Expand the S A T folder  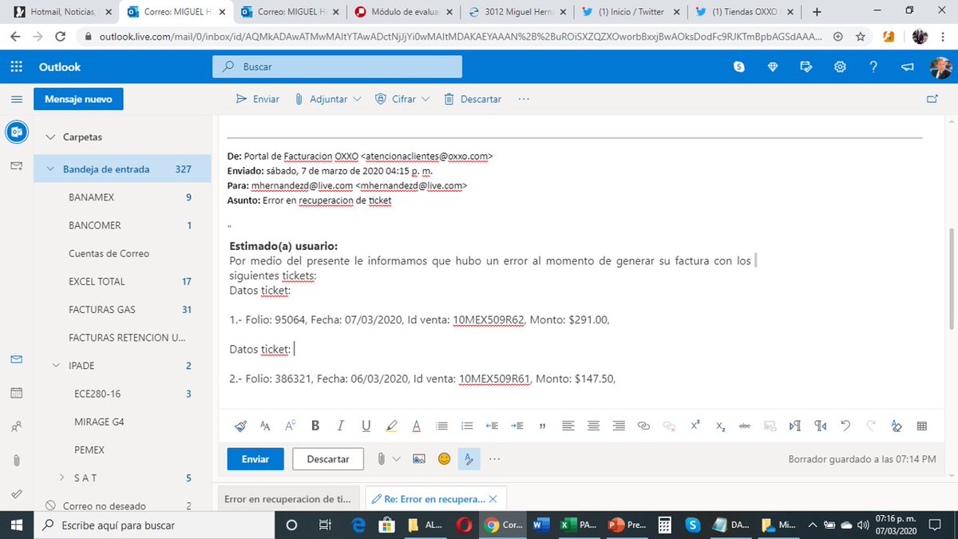61,478
